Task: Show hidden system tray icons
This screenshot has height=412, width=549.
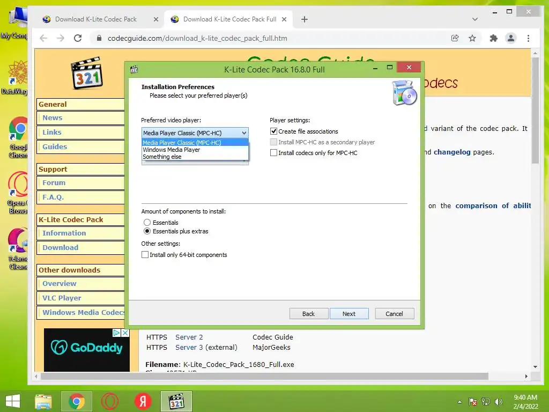Action: (459, 402)
